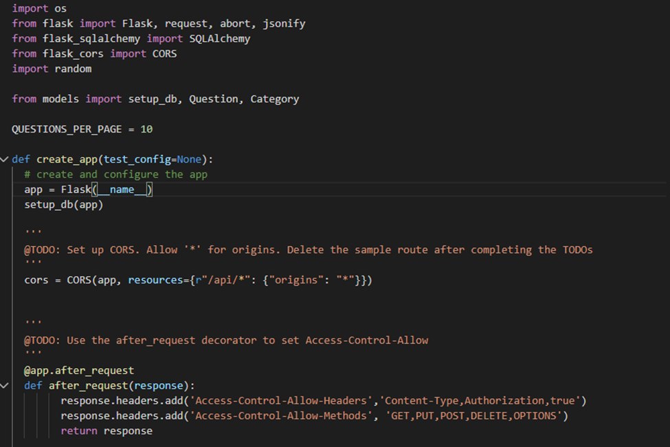The width and height of the screenshot is (670, 447).
Task: Click the '"origins"' key string
Action: tap(296, 280)
